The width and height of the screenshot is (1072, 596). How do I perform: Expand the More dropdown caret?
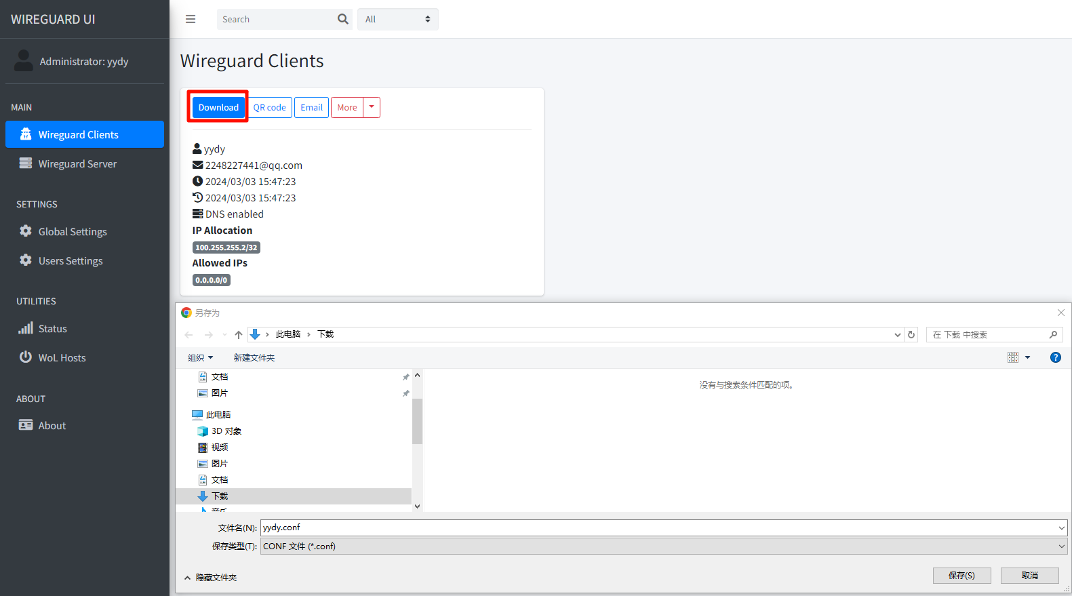372,107
